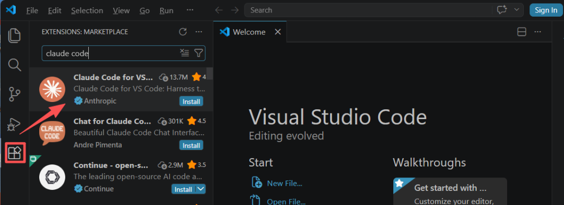Open the Extensions view icon
The height and width of the screenshot is (205, 564).
tap(15, 153)
